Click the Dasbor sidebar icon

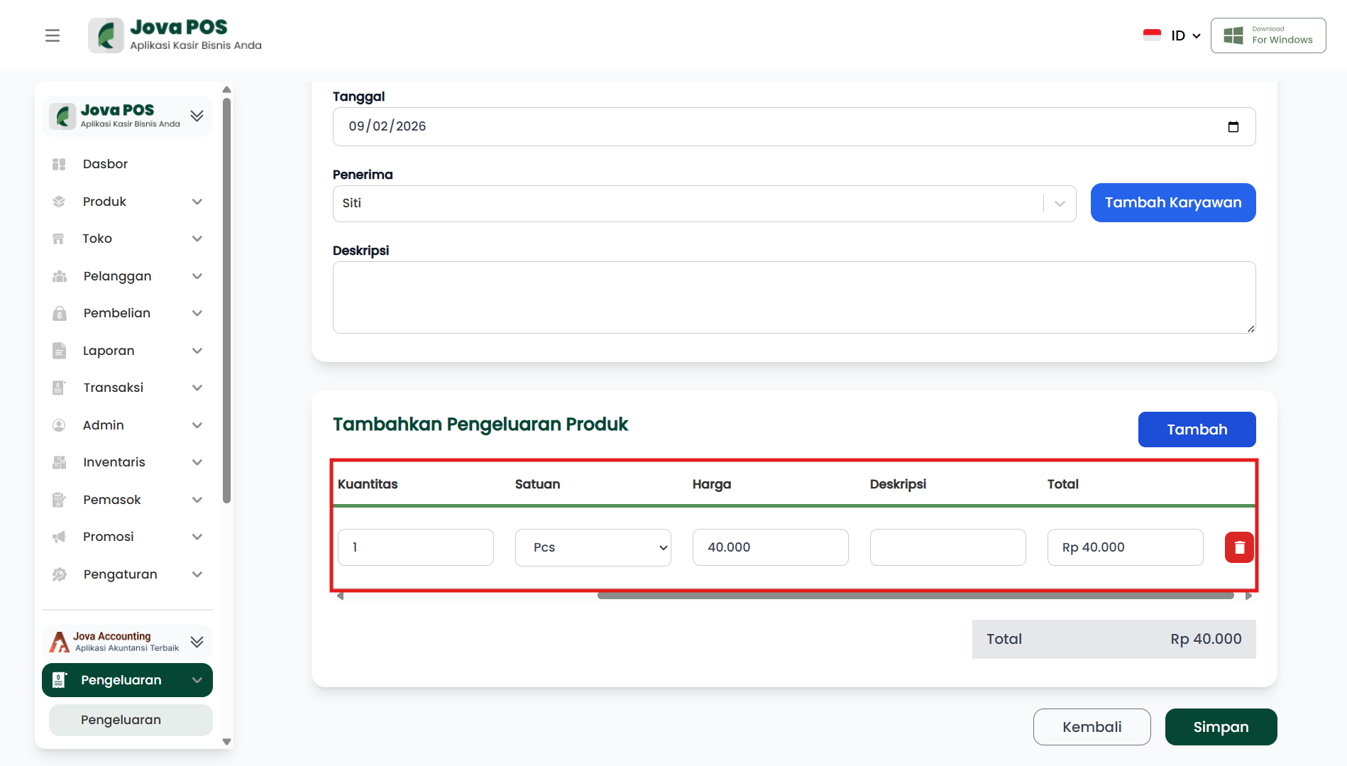[59, 164]
